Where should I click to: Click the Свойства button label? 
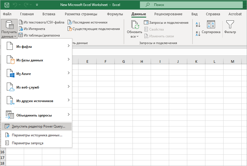[156, 29]
